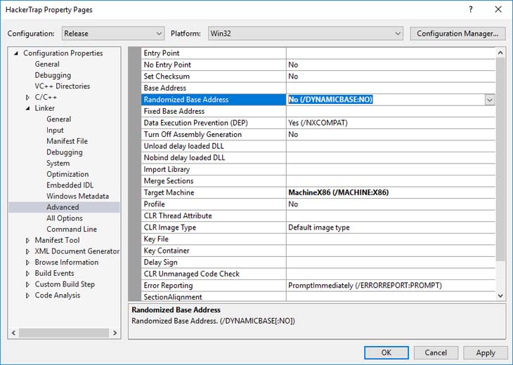Expand the XML Document Generator node

point(28,251)
